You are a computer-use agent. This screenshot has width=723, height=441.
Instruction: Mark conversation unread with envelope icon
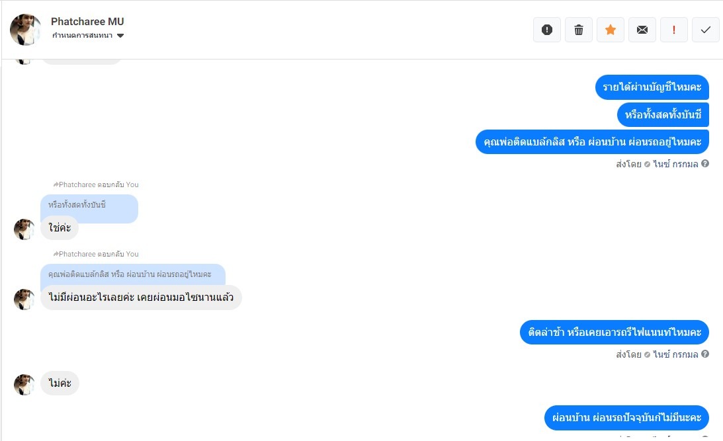tap(642, 30)
